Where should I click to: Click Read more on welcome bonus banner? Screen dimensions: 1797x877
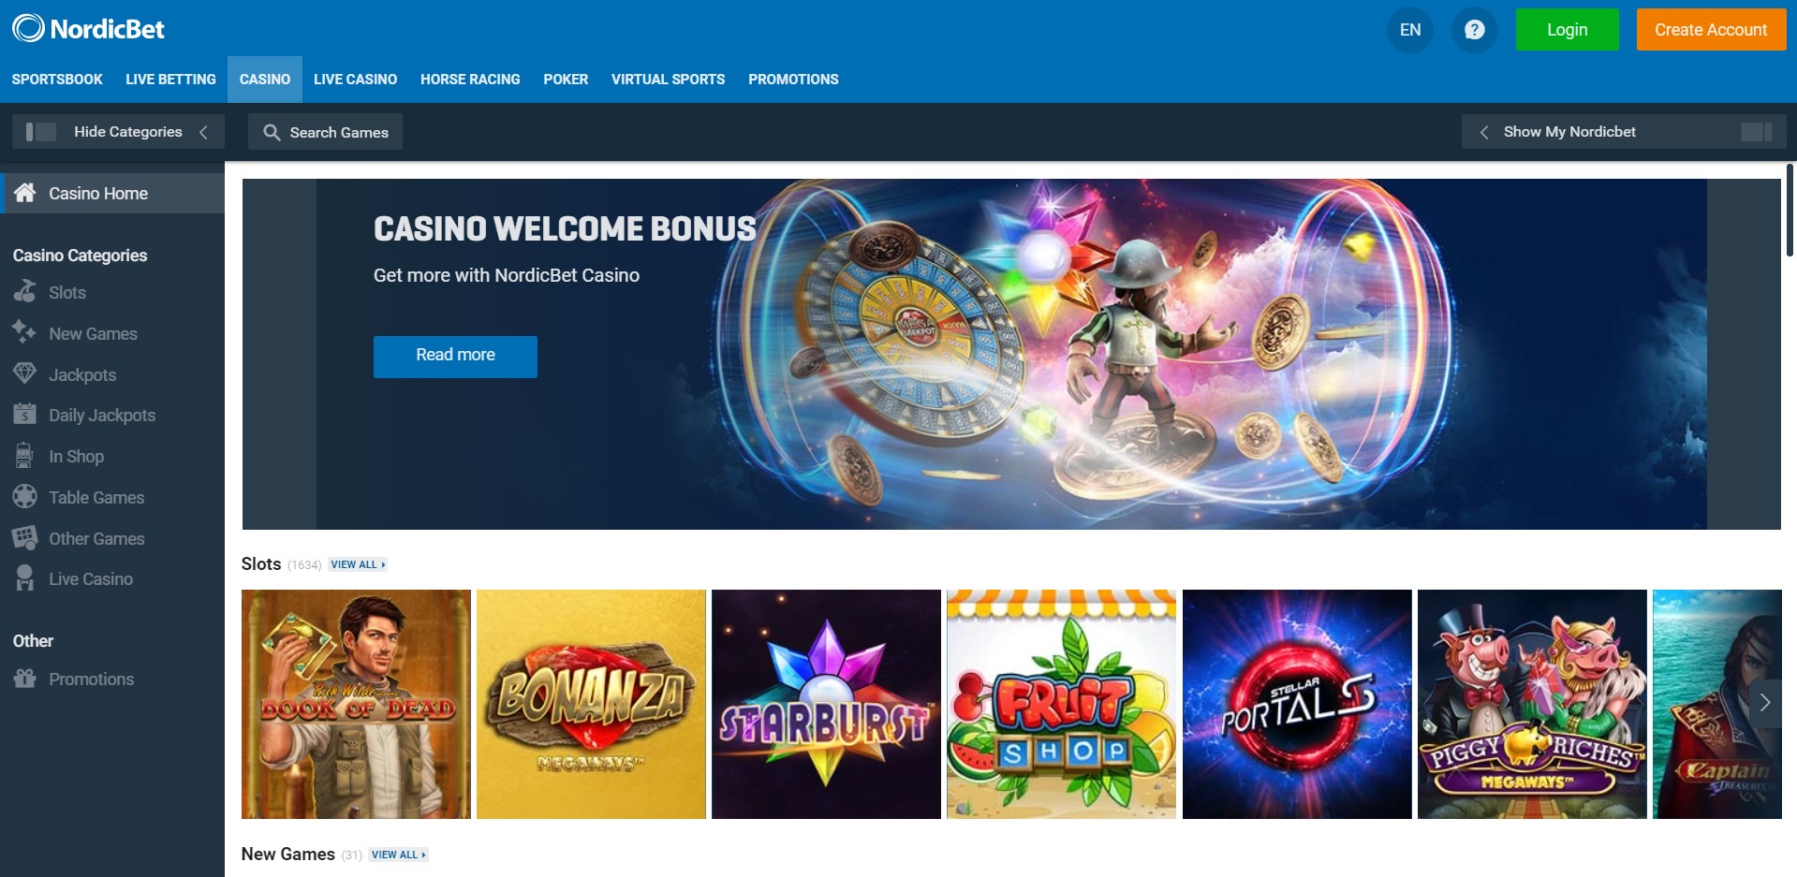coord(455,357)
